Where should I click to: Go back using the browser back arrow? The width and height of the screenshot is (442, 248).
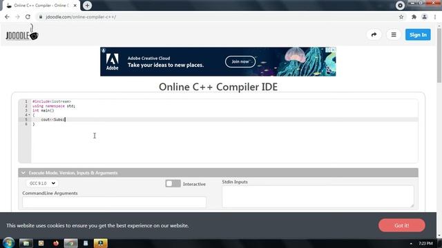(x=7, y=17)
